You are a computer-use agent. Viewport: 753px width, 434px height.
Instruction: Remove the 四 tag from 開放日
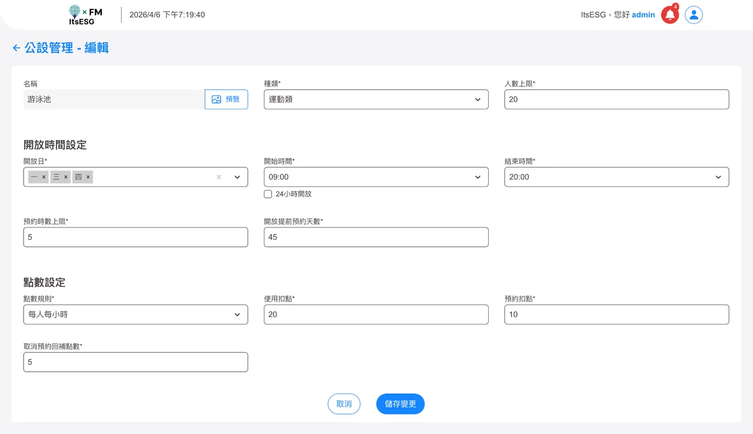88,177
